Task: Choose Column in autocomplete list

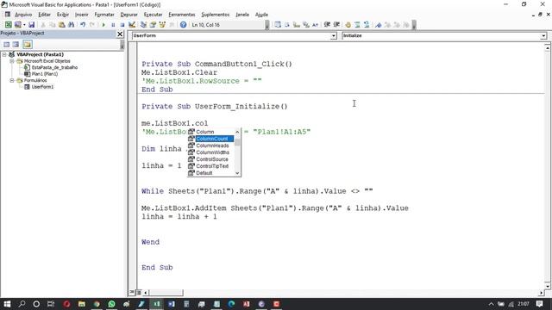Action: (210, 132)
